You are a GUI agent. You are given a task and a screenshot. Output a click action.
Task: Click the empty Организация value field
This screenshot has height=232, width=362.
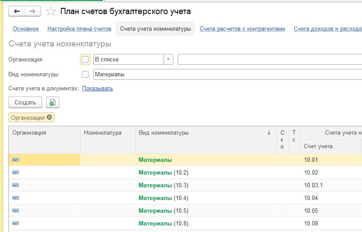coord(270,59)
